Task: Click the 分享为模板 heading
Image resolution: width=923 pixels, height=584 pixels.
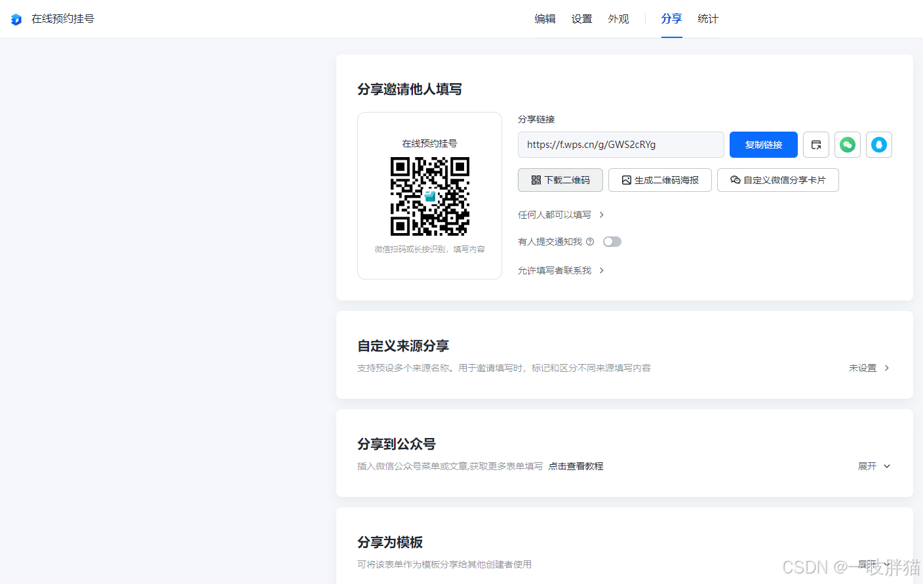Action: (x=390, y=542)
